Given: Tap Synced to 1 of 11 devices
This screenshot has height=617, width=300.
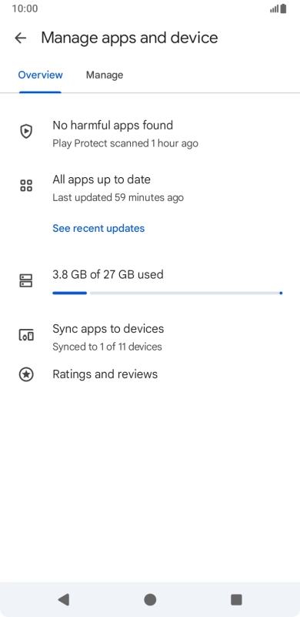Looking at the screenshot, I should (x=108, y=347).
